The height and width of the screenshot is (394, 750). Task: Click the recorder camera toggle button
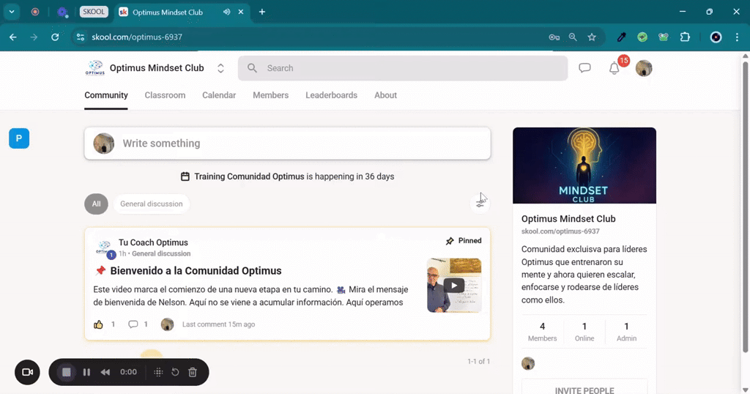point(27,372)
